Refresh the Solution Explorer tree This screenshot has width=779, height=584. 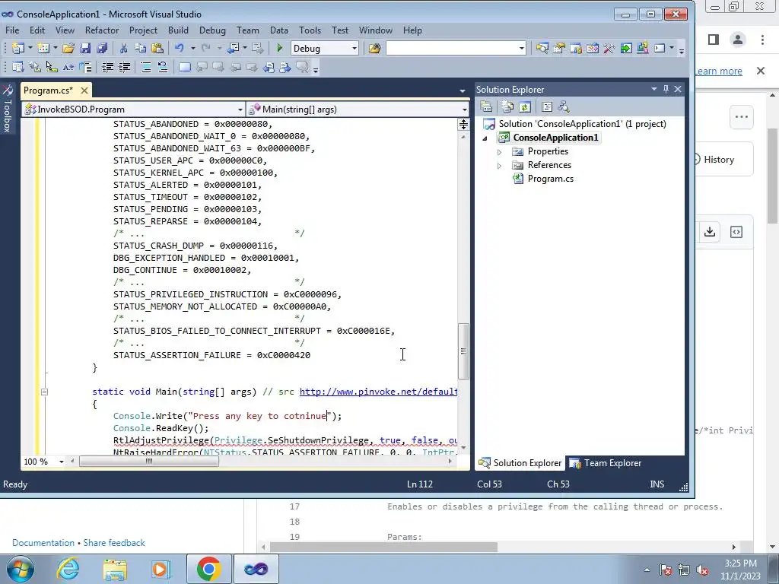coord(525,106)
